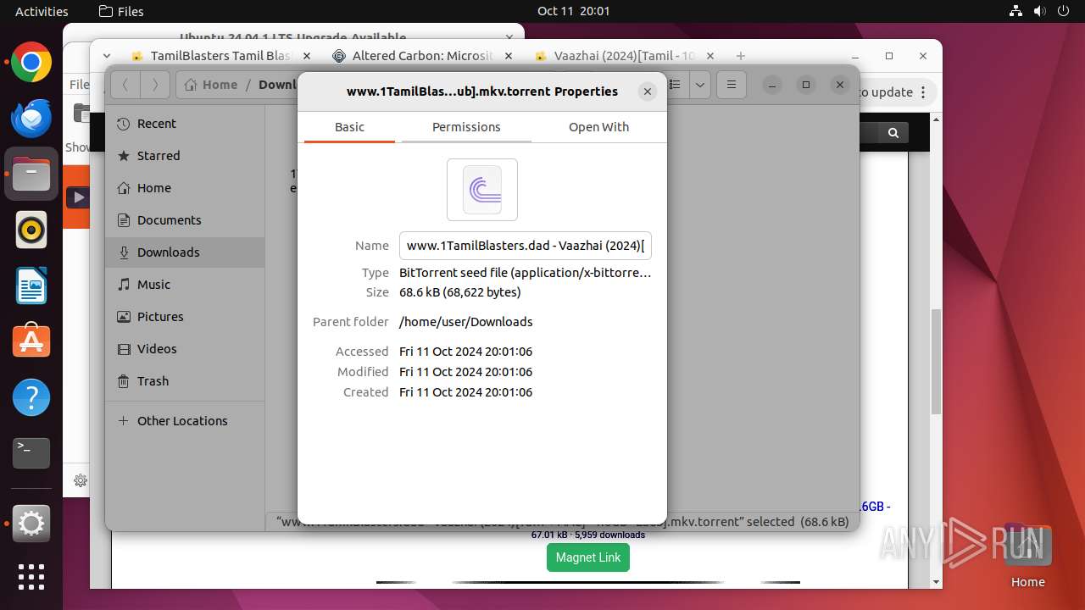
Task: Open Settings from the dock
Action: [x=31, y=524]
